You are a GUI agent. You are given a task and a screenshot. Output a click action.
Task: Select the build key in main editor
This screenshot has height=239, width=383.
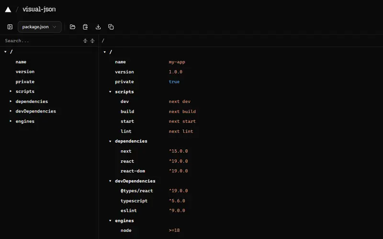(x=127, y=112)
